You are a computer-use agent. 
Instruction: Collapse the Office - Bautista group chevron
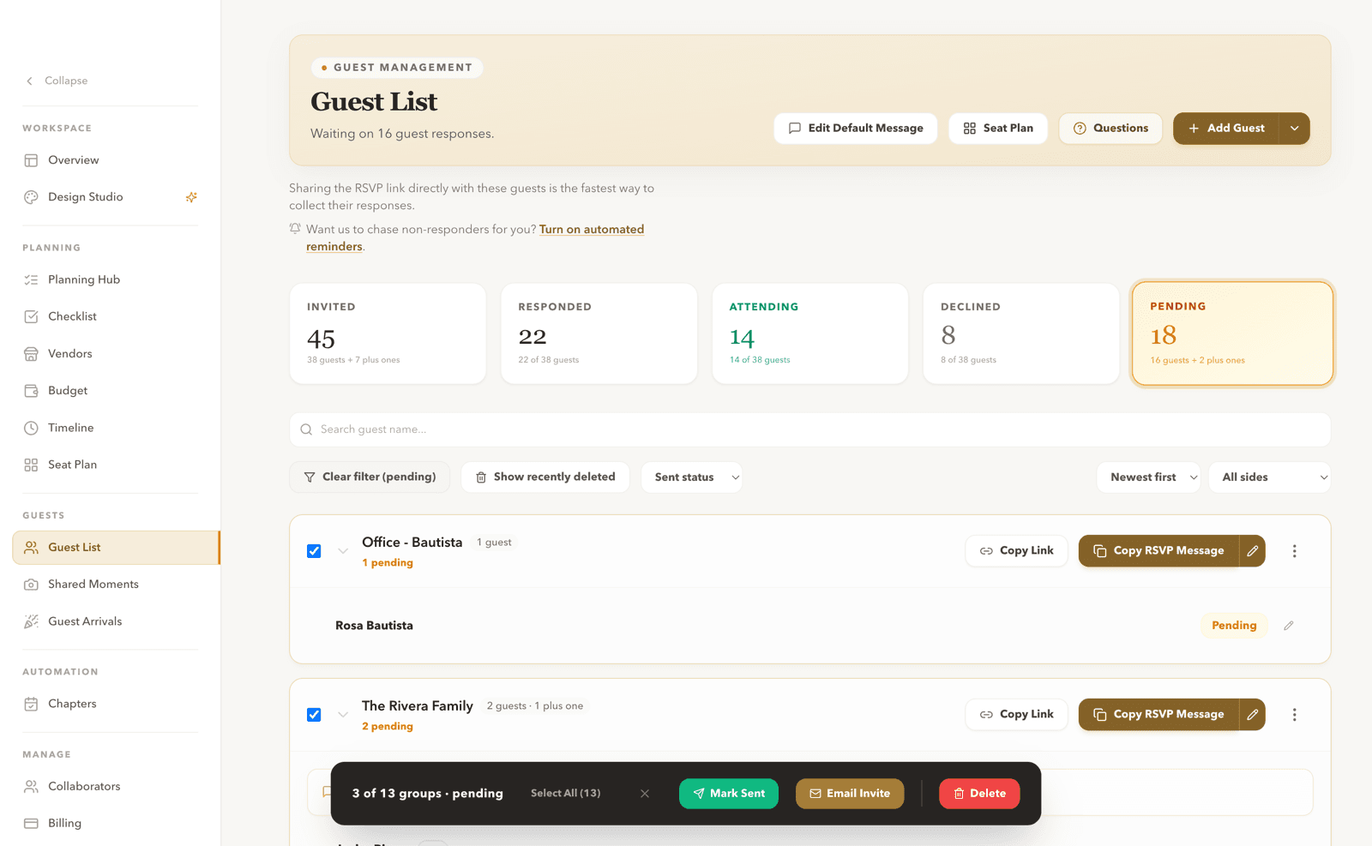click(343, 551)
